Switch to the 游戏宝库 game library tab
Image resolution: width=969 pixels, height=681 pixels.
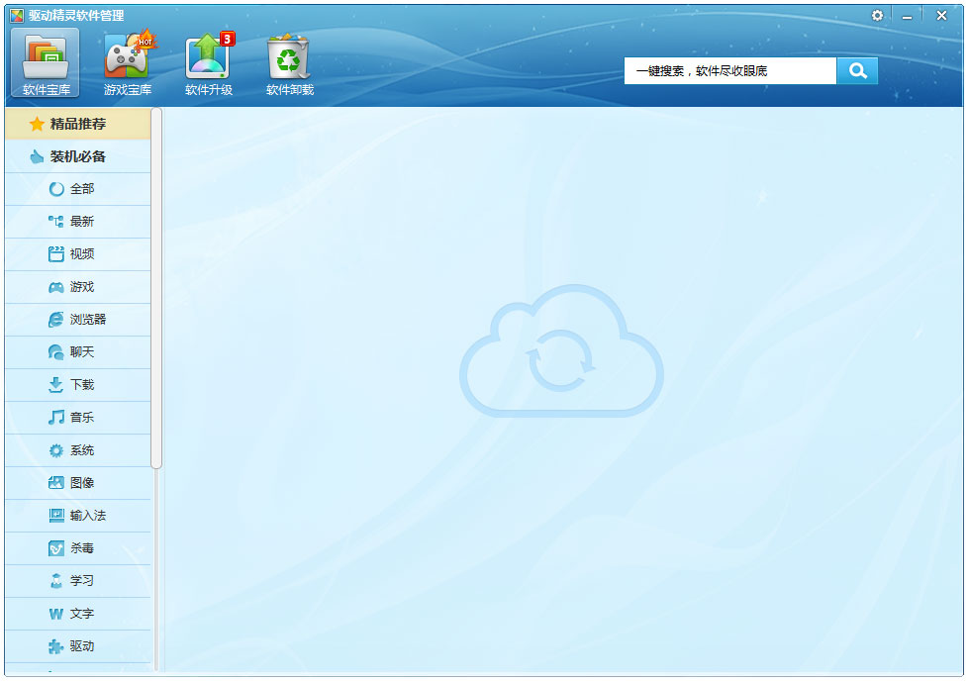128,62
